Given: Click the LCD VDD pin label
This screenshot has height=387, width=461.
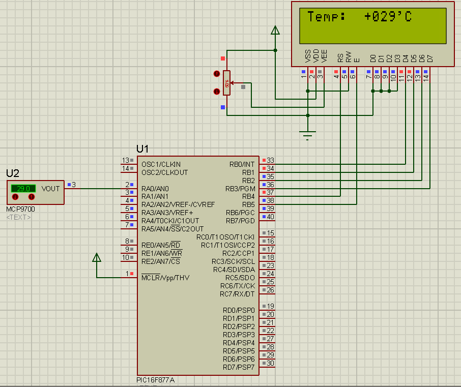Looking at the screenshot, I should [316, 56].
